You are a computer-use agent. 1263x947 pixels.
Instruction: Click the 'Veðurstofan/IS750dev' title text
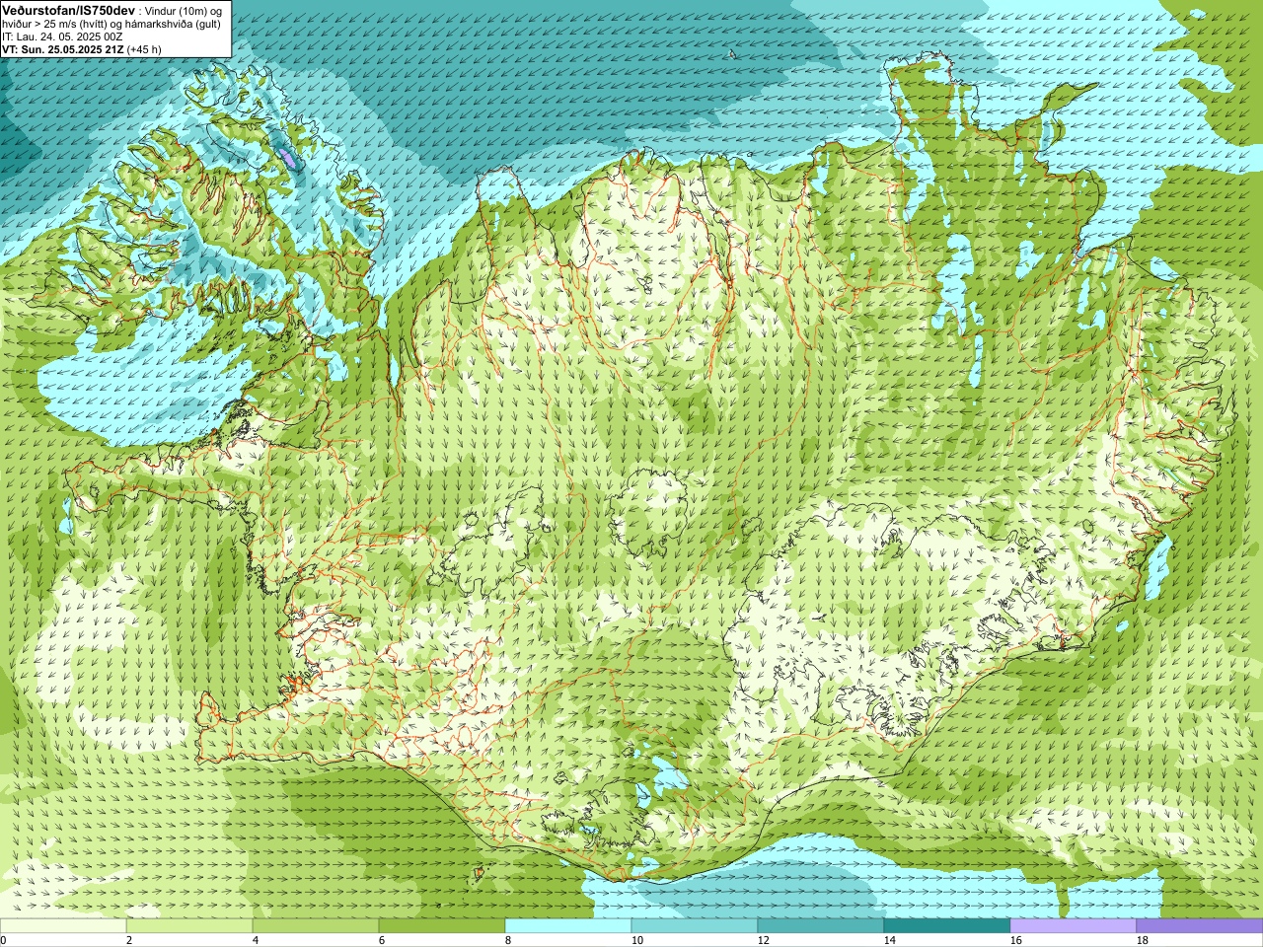pyautogui.click(x=68, y=10)
